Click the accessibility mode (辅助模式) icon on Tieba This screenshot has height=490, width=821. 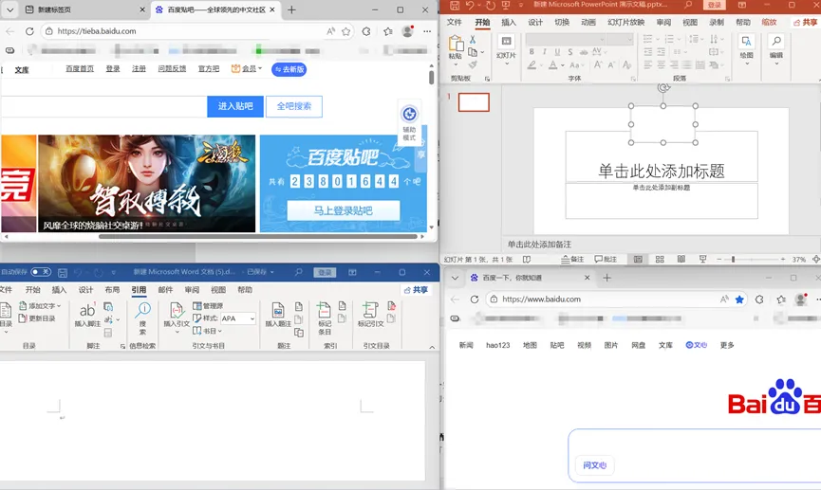pos(409,114)
